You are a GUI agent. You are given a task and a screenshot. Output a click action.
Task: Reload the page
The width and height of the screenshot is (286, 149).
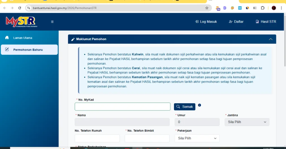click(20, 8)
